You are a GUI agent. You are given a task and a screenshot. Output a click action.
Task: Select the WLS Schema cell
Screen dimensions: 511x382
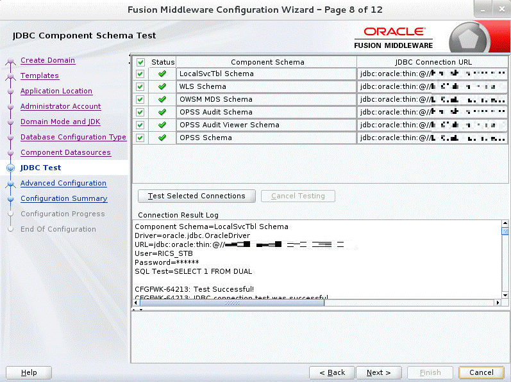coord(266,86)
